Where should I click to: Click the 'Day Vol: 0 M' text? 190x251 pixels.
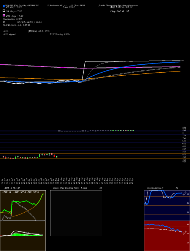pyautogui.click(x=119, y=11)
